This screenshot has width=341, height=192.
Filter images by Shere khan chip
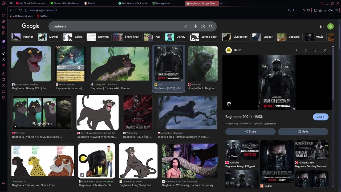[128, 37]
